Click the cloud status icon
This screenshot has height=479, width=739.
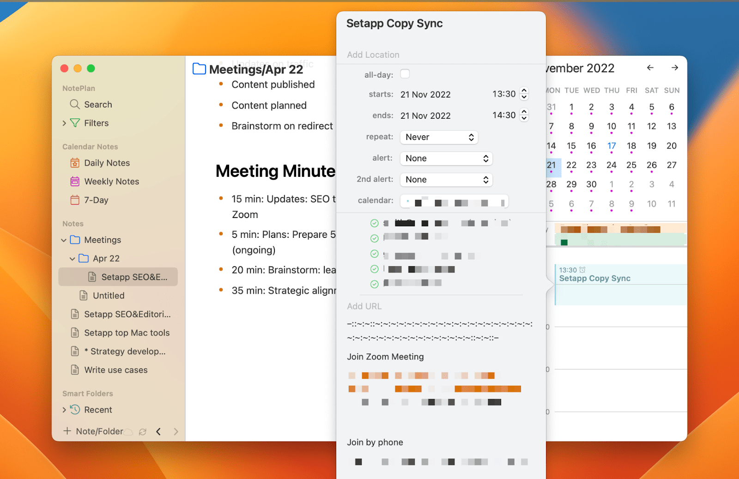click(x=128, y=432)
